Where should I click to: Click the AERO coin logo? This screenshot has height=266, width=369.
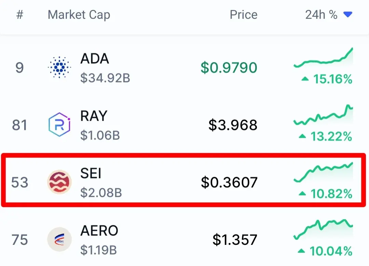click(x=59, y=239)
